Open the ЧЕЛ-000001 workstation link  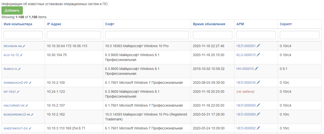(x=246, y=46)
